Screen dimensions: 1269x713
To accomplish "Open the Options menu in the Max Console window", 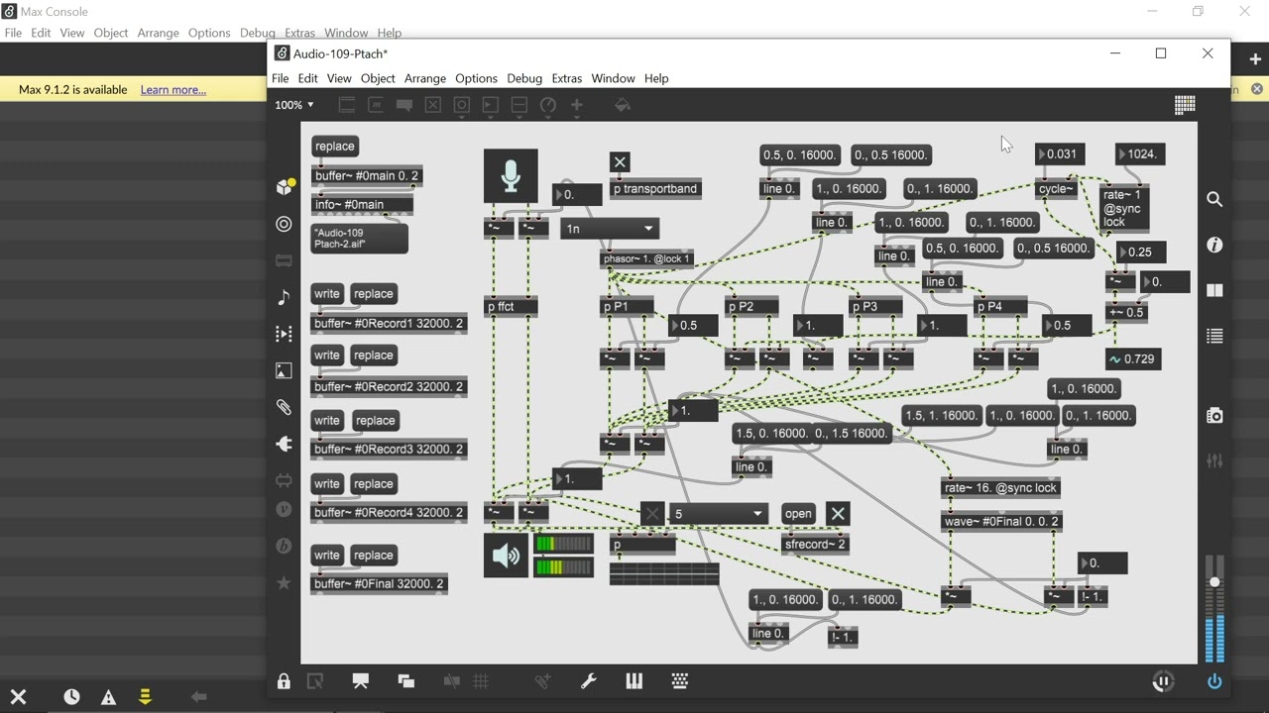I will [x=209, y=33].
